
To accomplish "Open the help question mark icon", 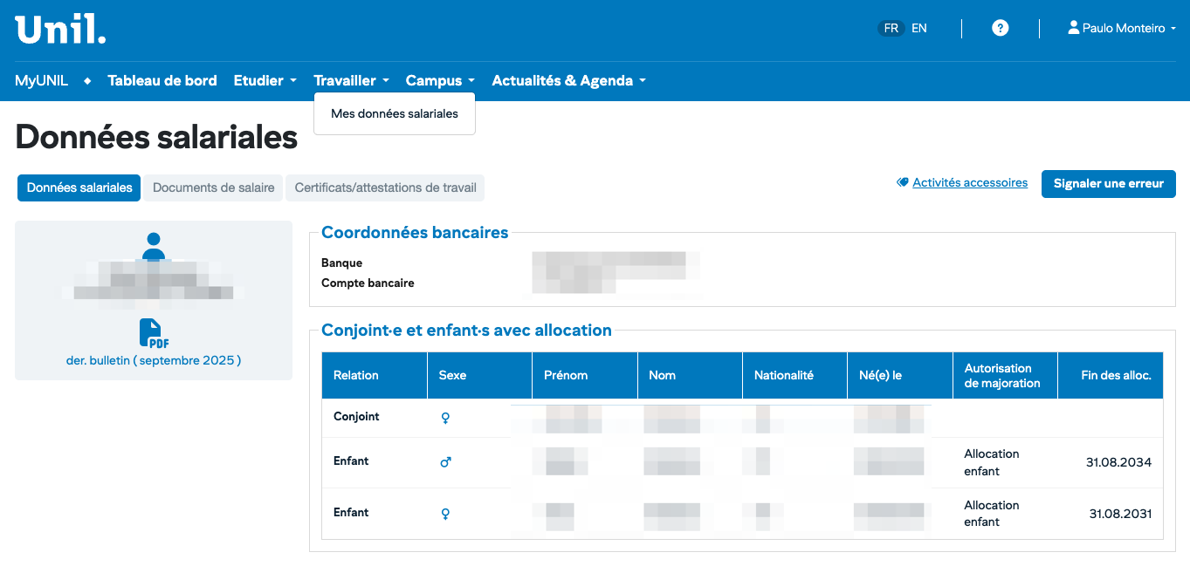I will click(1001, 28).
